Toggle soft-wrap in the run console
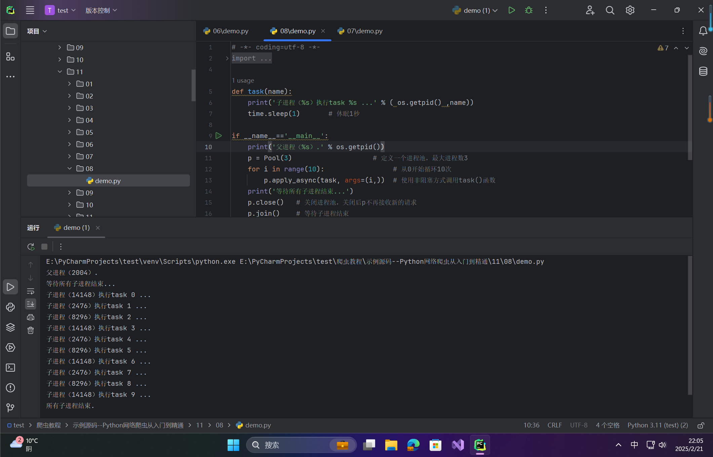Viewport: 713px width, 457px height. tap(31, 291)
